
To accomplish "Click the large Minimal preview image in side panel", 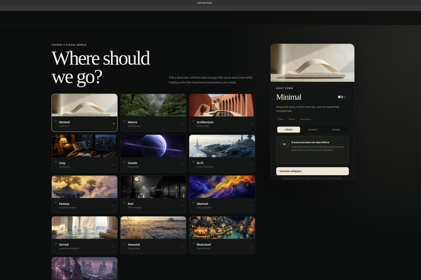I will click(312, 63).
